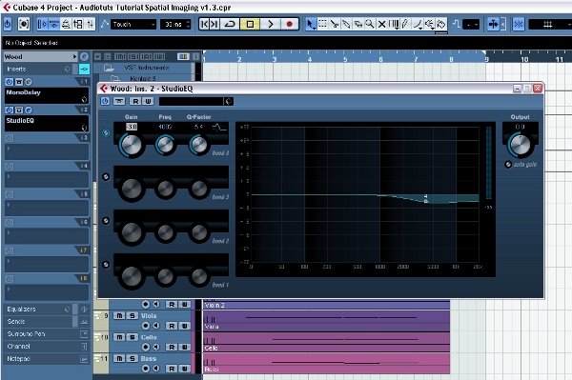Image resolution: width=572 pixels, height=380 pixels.
Task: Enable StudioEQ band 2
Action: pyautogui.click(x=106, y=221)
